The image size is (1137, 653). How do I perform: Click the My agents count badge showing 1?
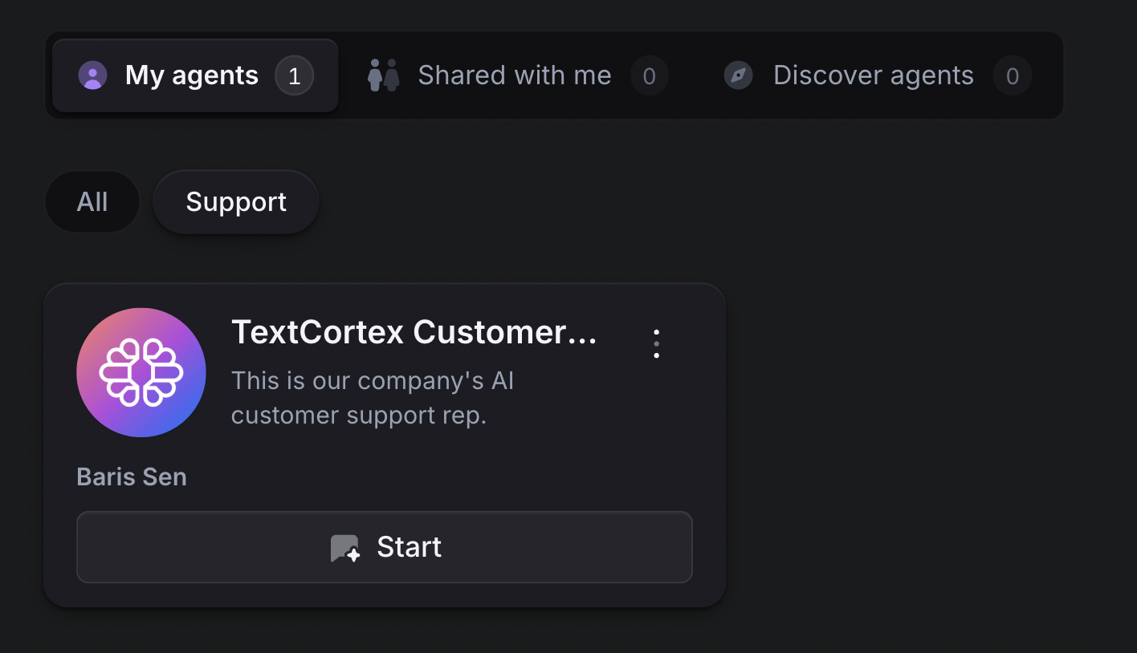294,76
